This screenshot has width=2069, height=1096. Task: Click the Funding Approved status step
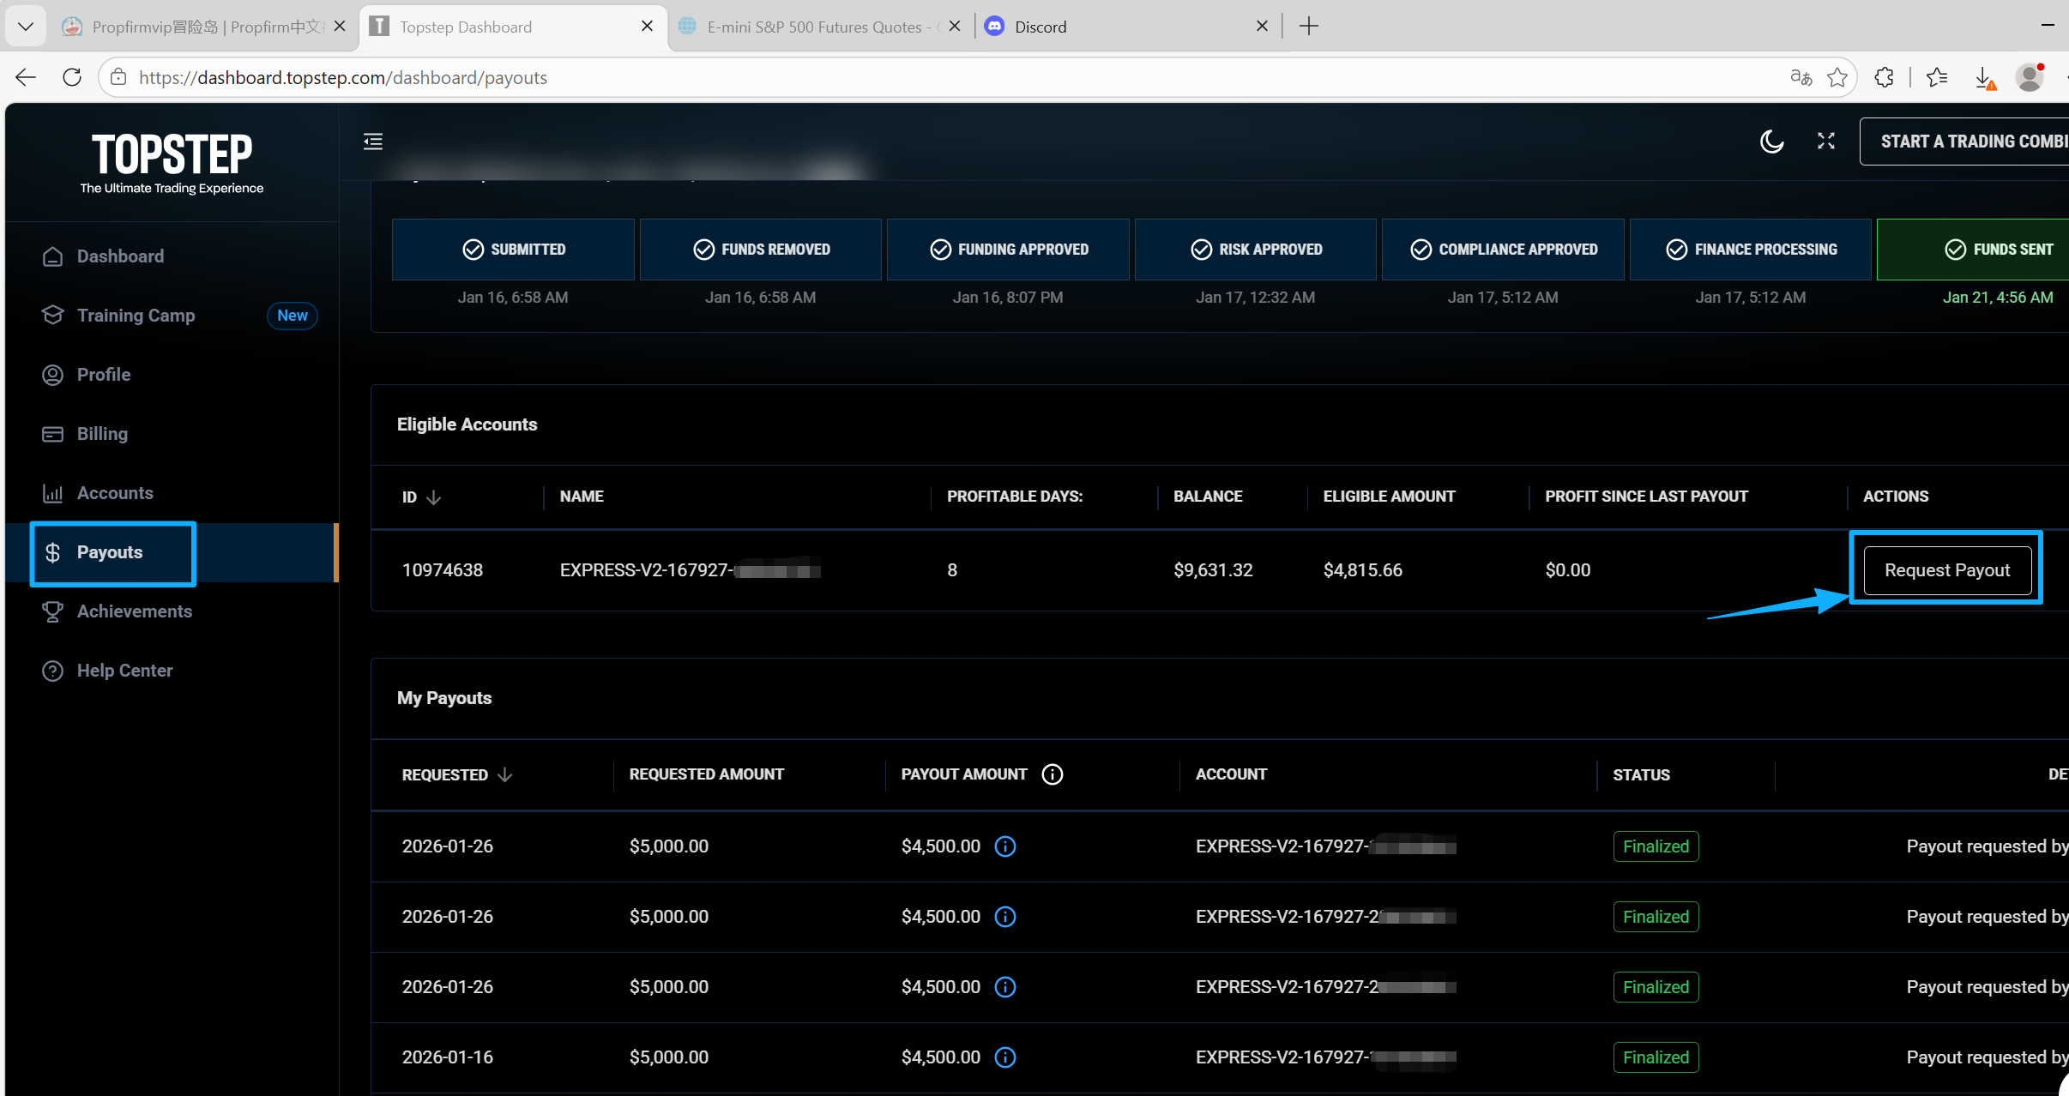(1008, 250)
